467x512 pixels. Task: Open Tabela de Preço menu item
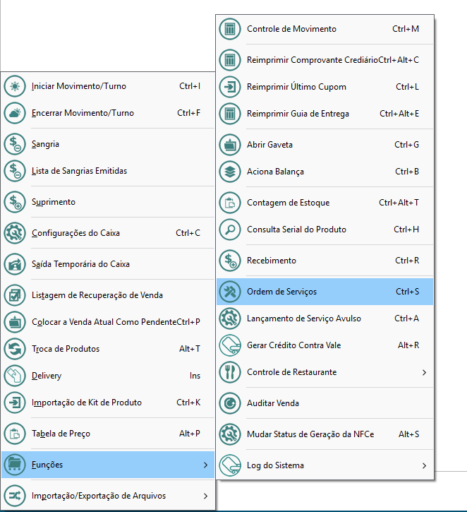click(61, 434)
